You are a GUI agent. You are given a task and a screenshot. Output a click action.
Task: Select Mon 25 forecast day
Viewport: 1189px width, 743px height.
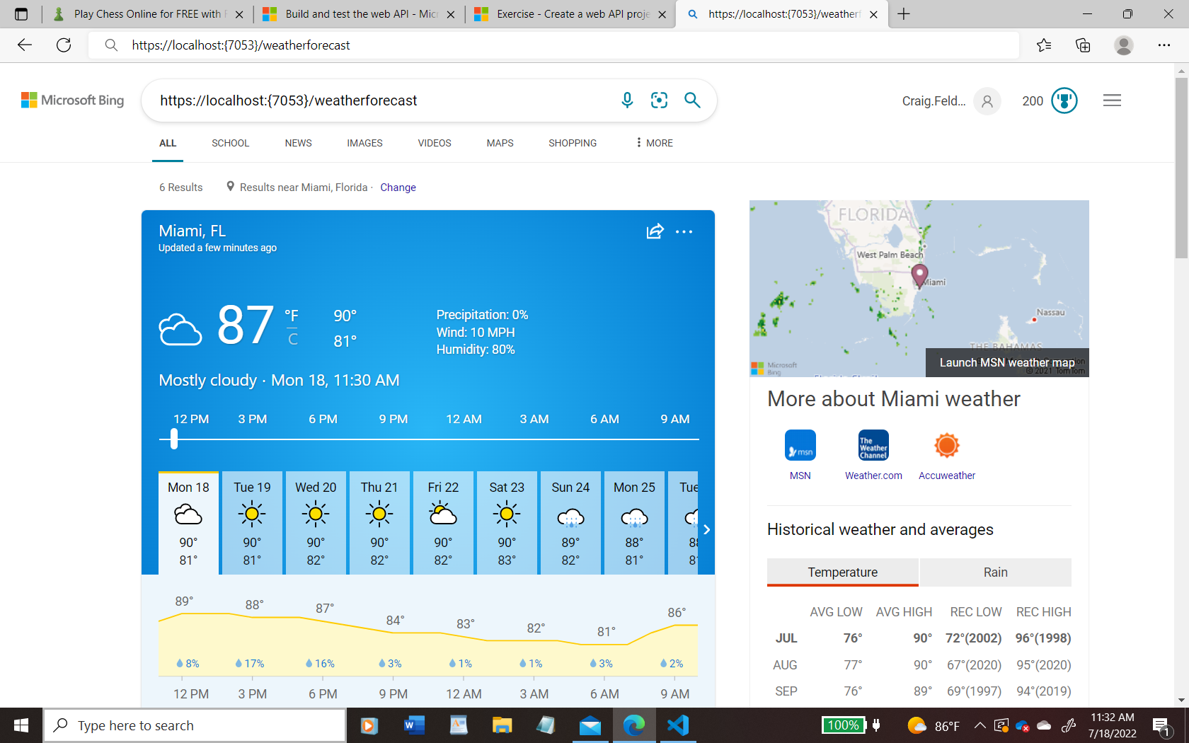[634, 523]
